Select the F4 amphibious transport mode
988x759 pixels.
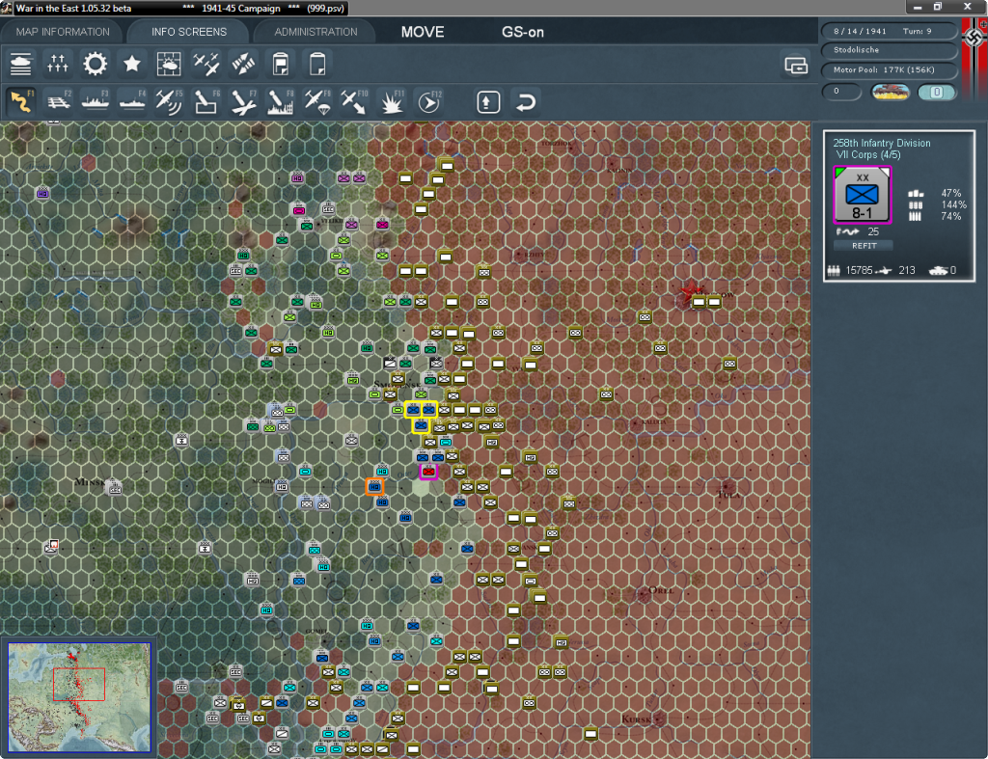point(132,101)
